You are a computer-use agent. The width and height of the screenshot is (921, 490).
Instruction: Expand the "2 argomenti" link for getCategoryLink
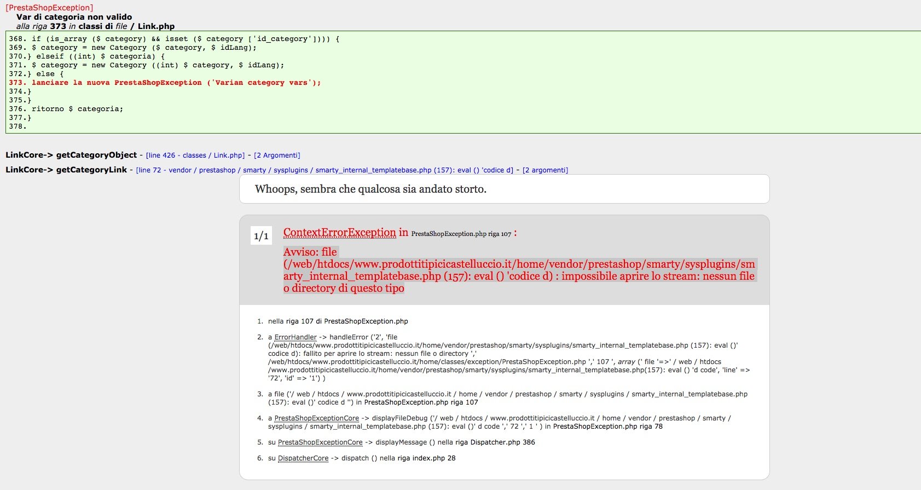pyautogui.click(x=546, y=170)
